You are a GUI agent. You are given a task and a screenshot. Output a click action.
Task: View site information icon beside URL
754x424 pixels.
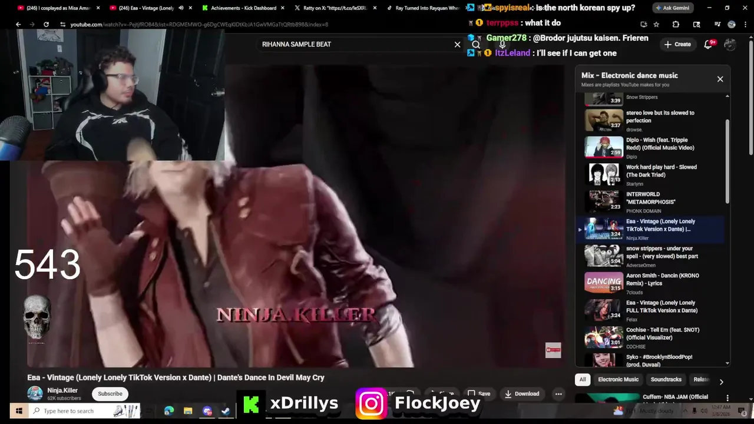pos(62,24)
